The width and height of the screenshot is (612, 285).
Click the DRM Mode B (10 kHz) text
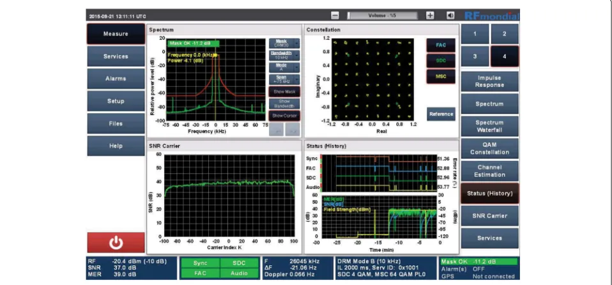(369, 261)
